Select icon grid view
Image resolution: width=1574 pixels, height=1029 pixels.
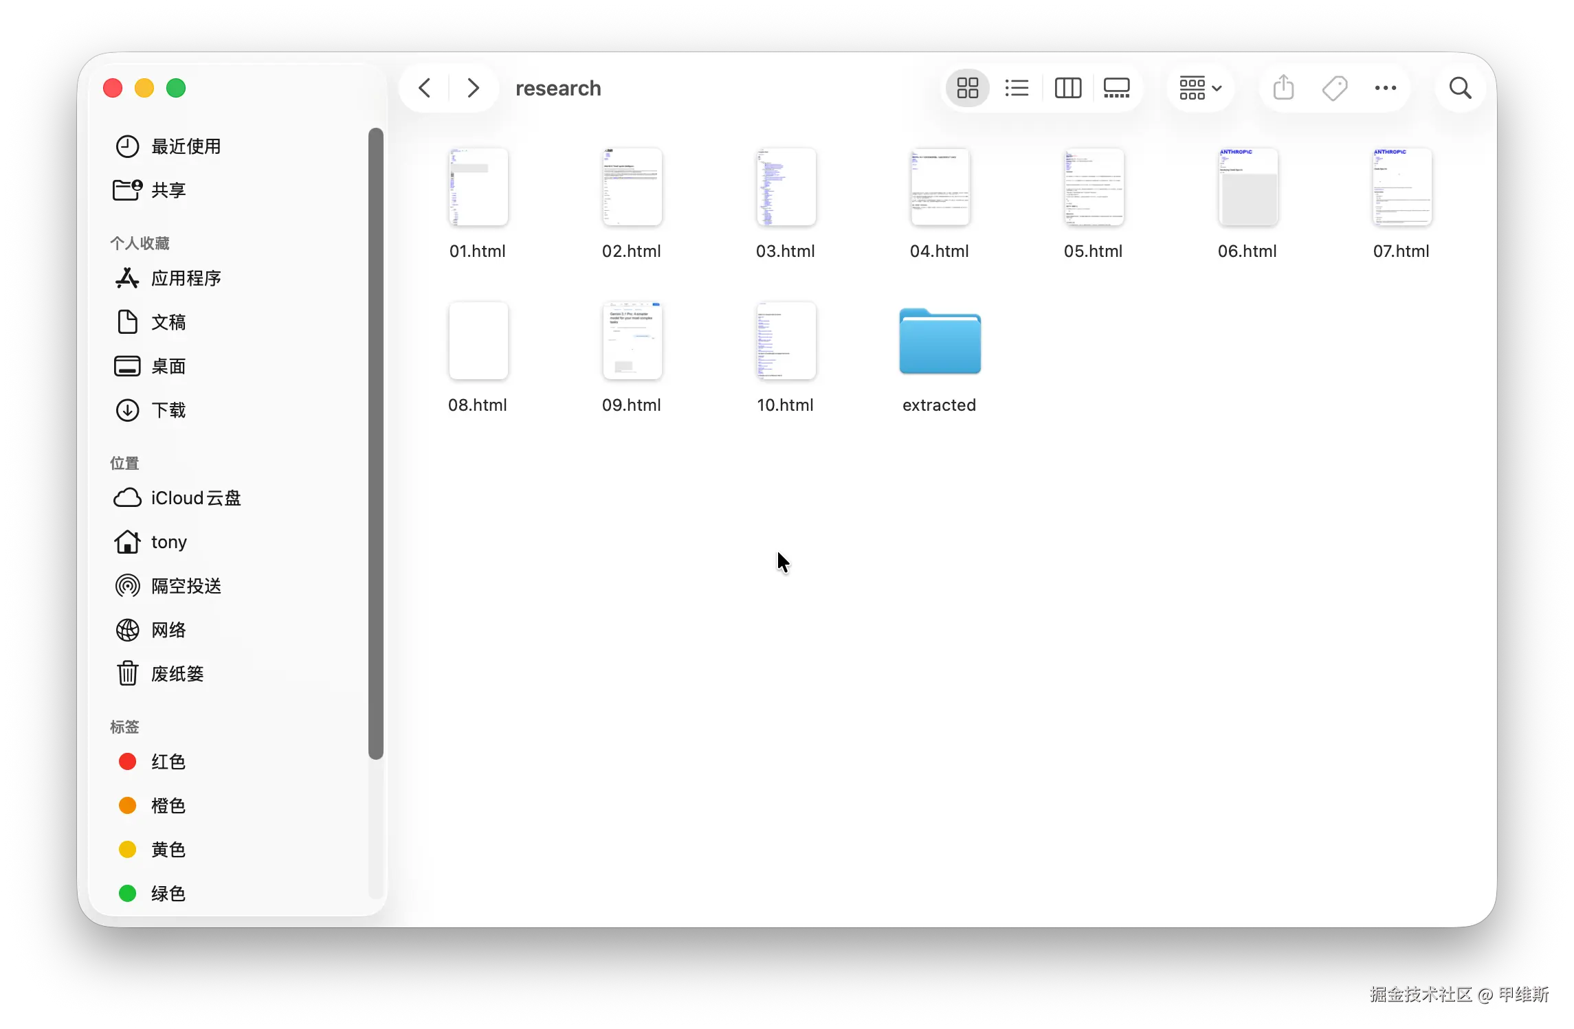pyautogui.click(x=967, y=88)
